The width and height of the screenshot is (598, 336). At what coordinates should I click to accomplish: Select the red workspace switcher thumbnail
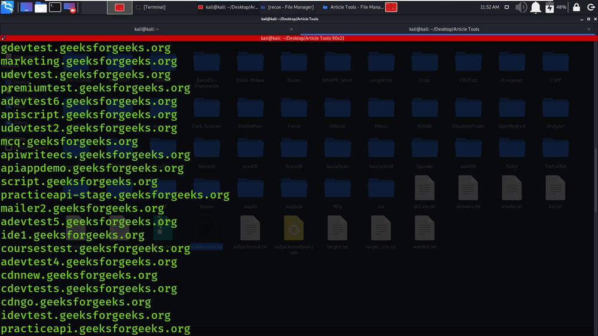coord(120,7)
